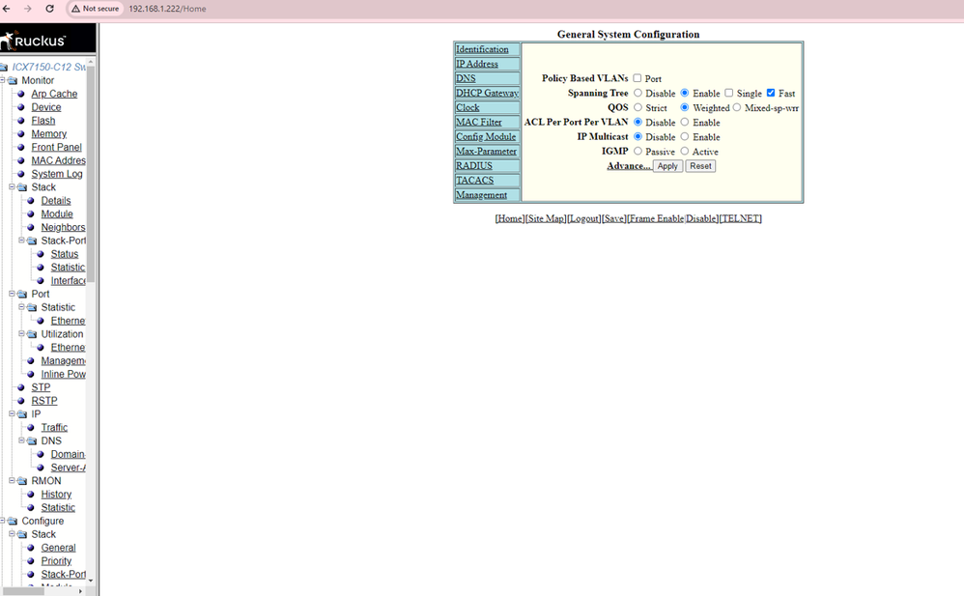Reload the page with browser refresh icon
The image size is (964, 596).
49,9
